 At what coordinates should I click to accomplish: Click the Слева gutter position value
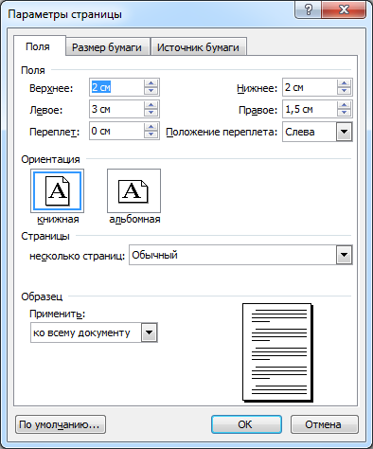tap(300, 132)
